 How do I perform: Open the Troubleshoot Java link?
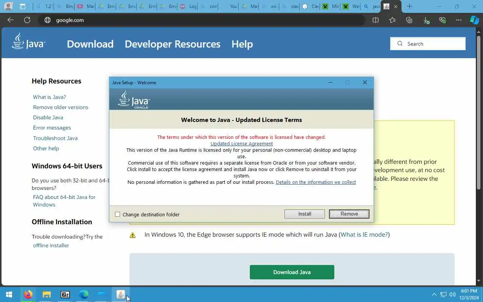tap(55, 138)
